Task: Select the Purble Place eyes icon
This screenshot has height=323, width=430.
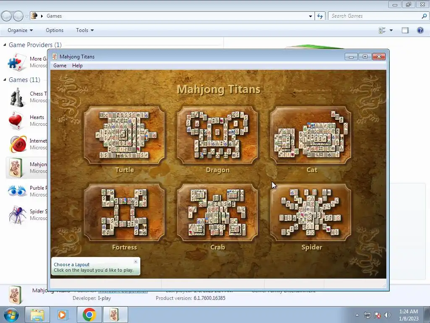Action: (17, 191)
